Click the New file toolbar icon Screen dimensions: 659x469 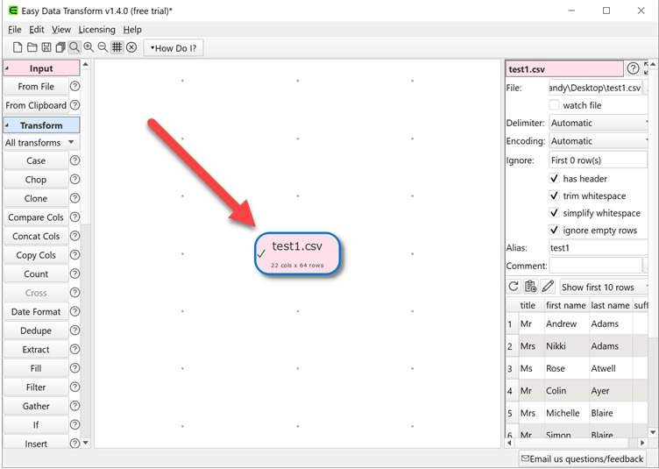18,47
